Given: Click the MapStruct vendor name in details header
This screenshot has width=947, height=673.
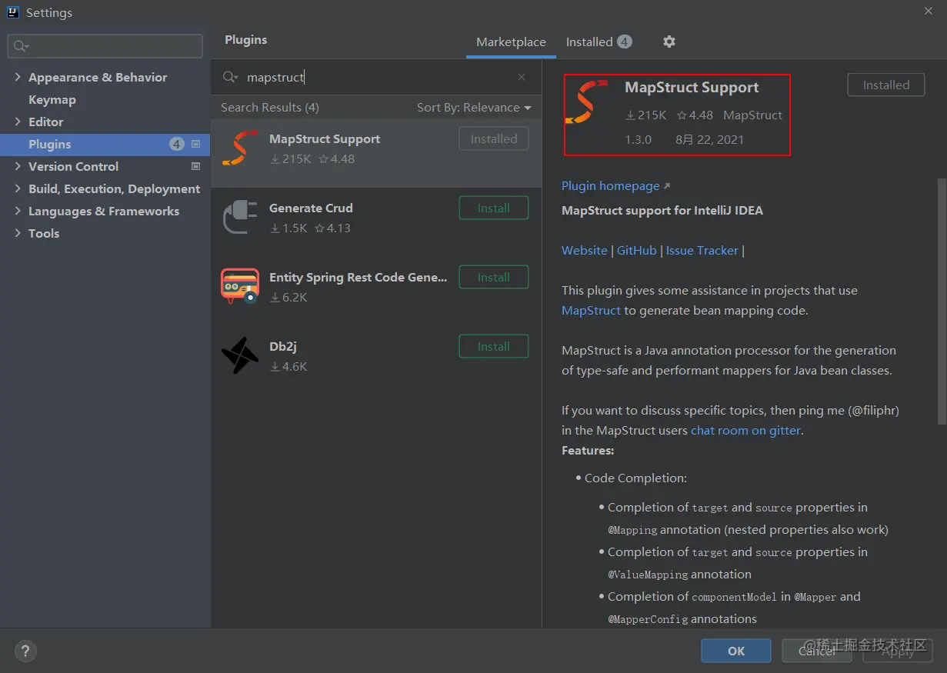Looking at the screenshot, I should pyautogui.click(x=752, y=115).
